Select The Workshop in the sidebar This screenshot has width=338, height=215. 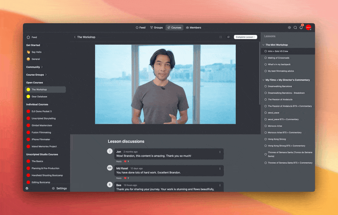click(x=45, y=90)
